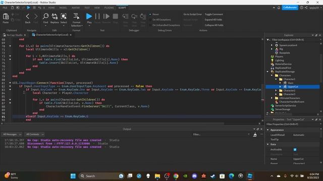Click Expand All Folds
The image size is (323, 181).
tap(213, 20)
